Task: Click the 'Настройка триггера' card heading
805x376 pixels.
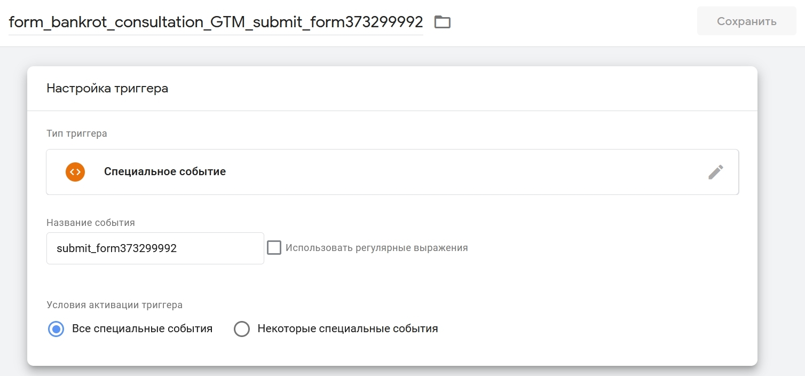Action: point(107,89)
